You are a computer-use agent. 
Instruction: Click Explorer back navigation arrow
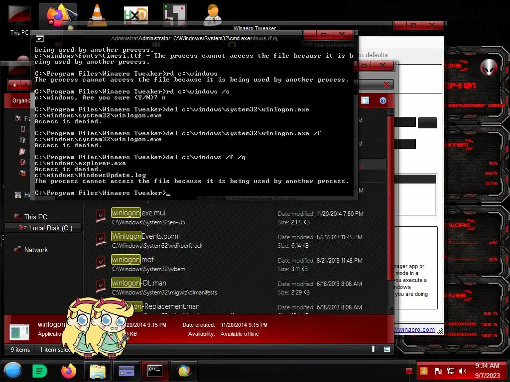14,85
